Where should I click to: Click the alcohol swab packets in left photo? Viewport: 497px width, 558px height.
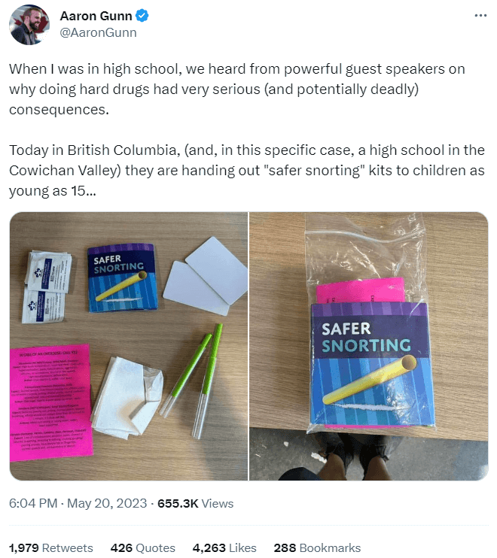pos(47,287)
